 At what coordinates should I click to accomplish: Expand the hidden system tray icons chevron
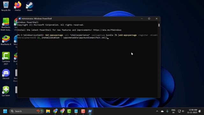[157, 111]
